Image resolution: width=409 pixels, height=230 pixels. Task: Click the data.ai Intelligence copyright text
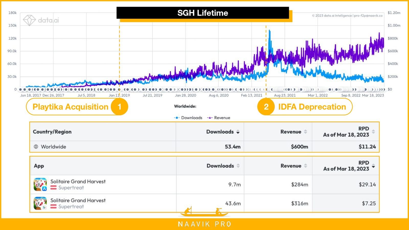coord(347,16)
